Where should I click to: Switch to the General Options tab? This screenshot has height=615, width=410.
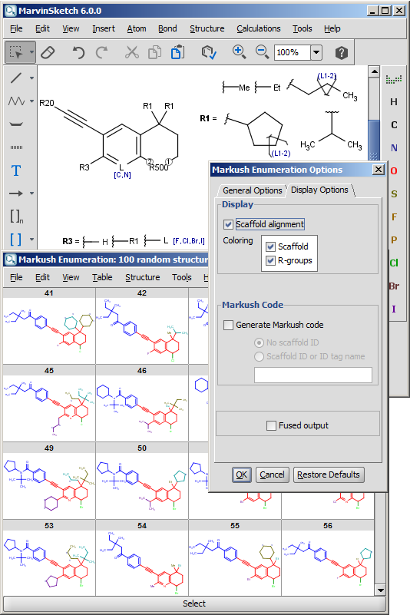click(x=253, y=190)
